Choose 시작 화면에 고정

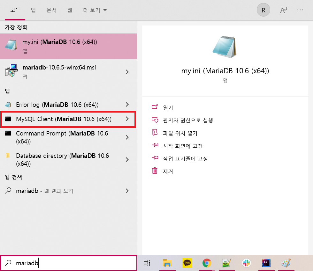[183, 146]
